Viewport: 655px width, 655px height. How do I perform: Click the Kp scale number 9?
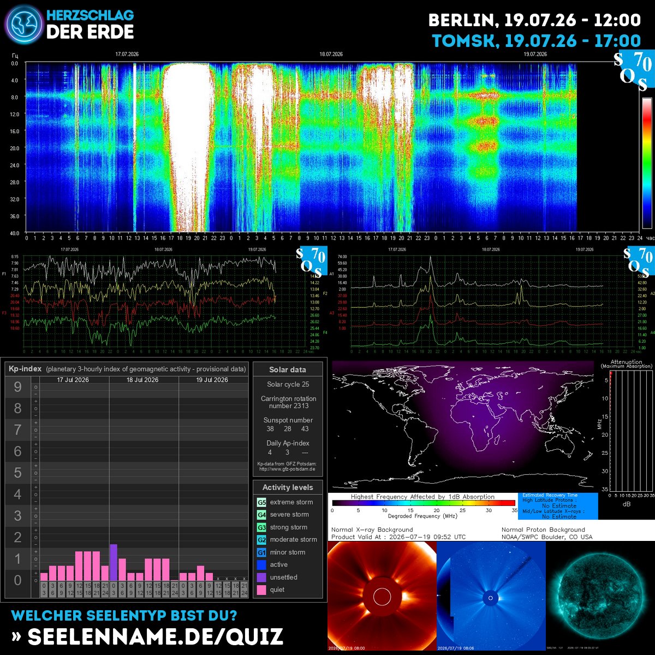click(x=18, y=387)
